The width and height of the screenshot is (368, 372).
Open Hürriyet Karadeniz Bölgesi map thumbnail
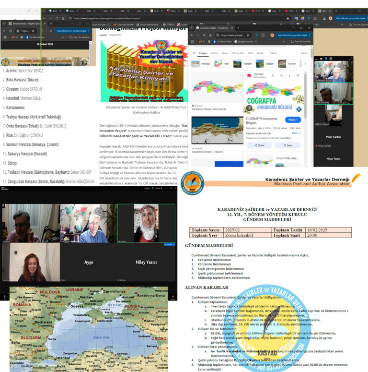coord(218,87)
